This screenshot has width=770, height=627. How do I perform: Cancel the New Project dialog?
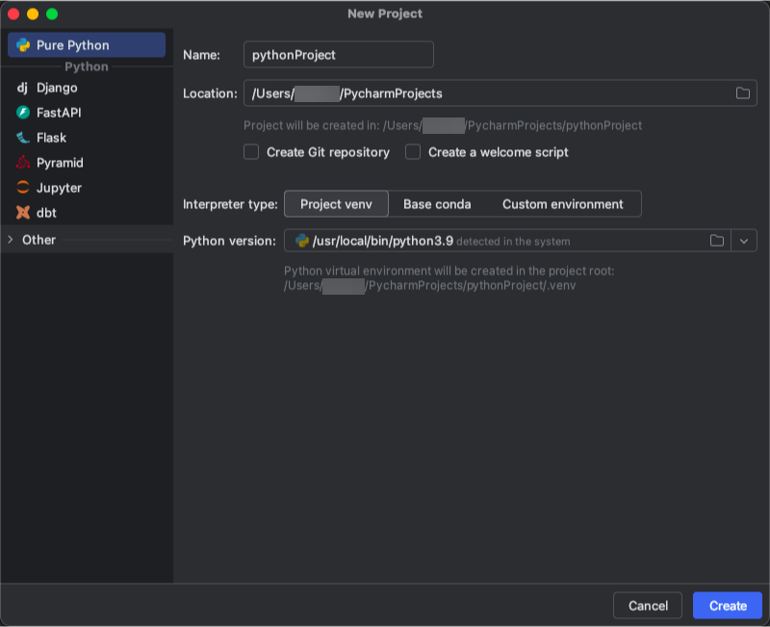[648, 606]
